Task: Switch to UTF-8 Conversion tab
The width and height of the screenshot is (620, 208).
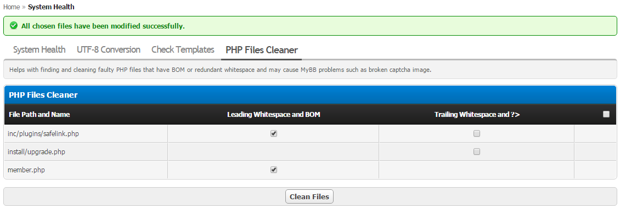Action: pyautogui.click(x=108, y=50)
